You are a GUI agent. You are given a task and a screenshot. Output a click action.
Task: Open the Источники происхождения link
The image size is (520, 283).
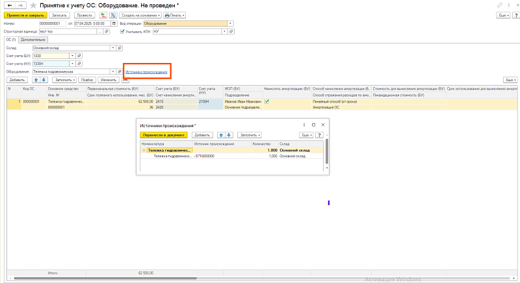[x=146, y=71]
